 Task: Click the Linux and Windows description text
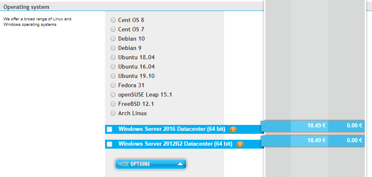click(x=37, y=22)
